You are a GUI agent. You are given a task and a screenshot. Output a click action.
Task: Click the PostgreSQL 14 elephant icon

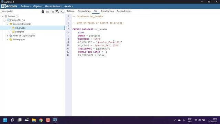point(8,20)
